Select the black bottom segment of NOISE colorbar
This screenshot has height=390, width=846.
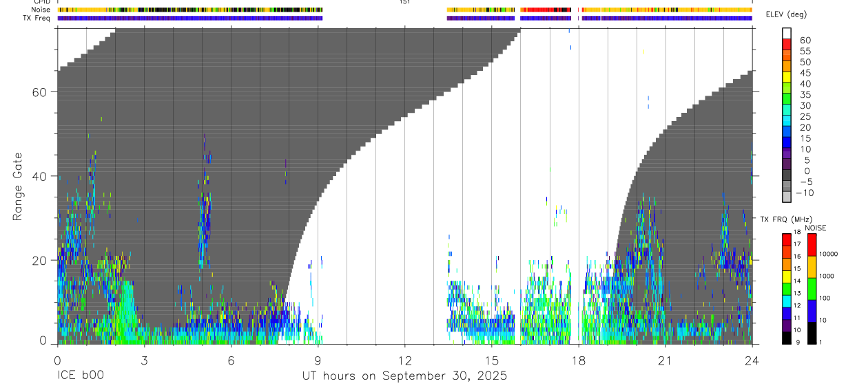point(812,333)
